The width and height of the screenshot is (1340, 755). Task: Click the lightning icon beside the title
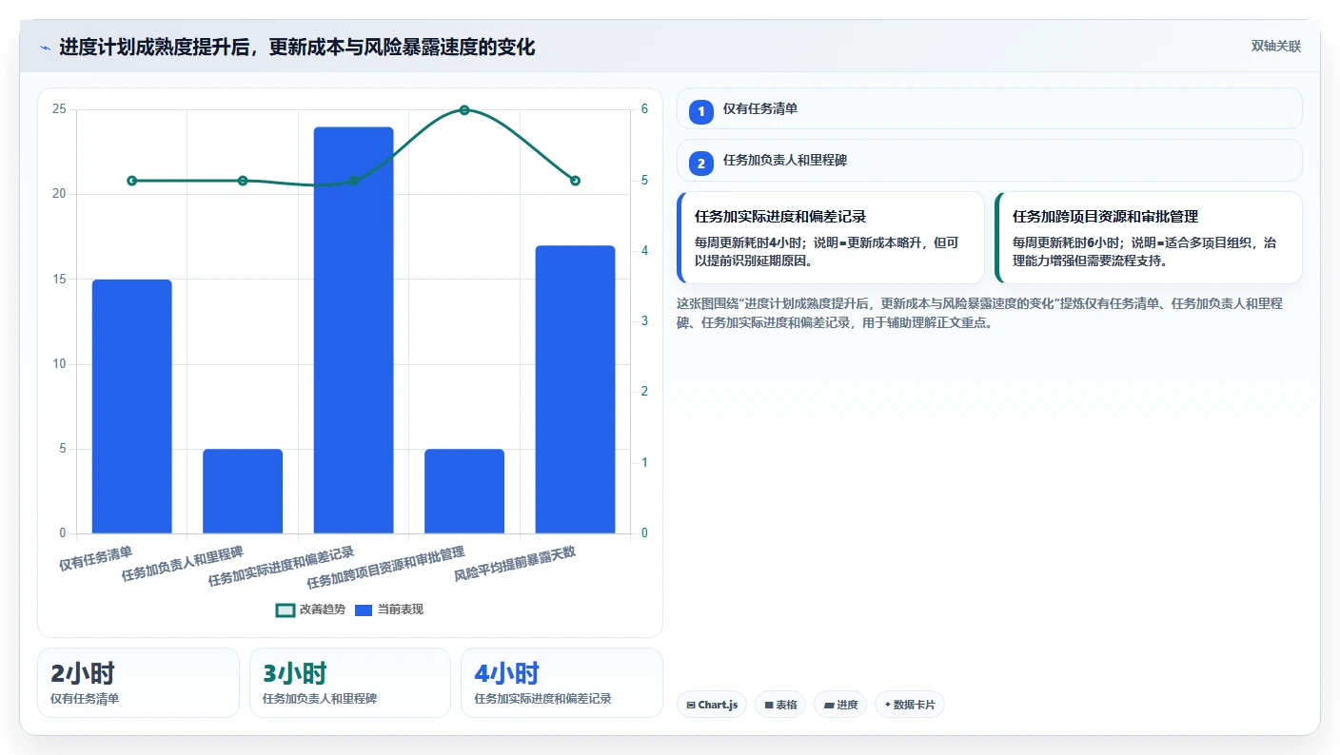tap(45, 47)
